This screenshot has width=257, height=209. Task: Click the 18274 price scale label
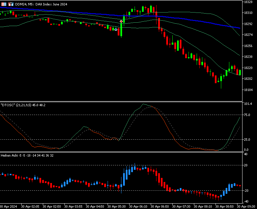[x=248, y=35]
